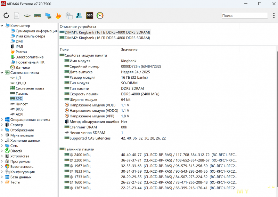Open the Чипсет tree item

point(22,104)
